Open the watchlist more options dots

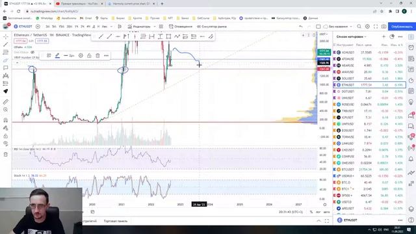pos(400,36)
